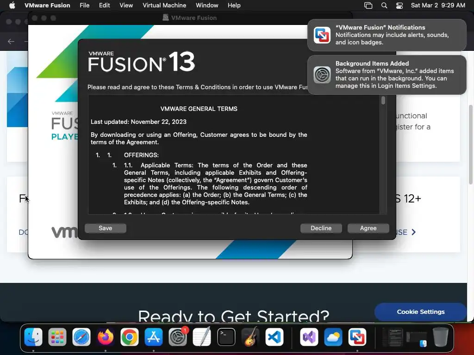Click the VMWARE GENERAL TERMS heading

coord(199,109)
